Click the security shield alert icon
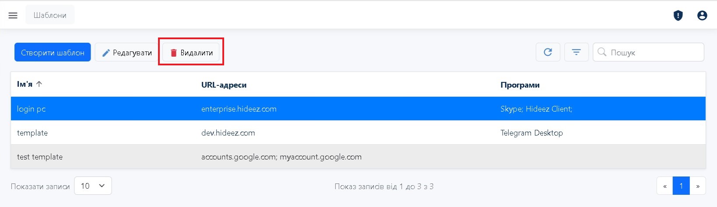This screenshot has height=207, width=717. pos(678,16)
